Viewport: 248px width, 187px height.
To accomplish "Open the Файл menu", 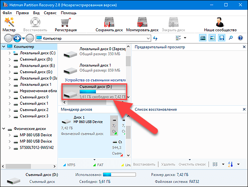I will [x=7, y=13].
